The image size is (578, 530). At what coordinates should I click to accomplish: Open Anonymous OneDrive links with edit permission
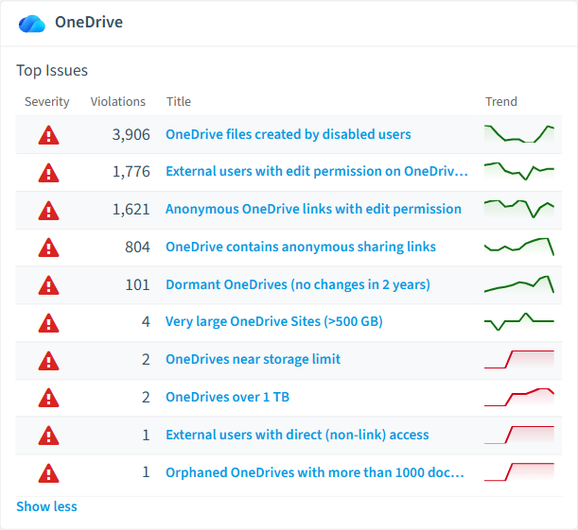coord(313,209)
